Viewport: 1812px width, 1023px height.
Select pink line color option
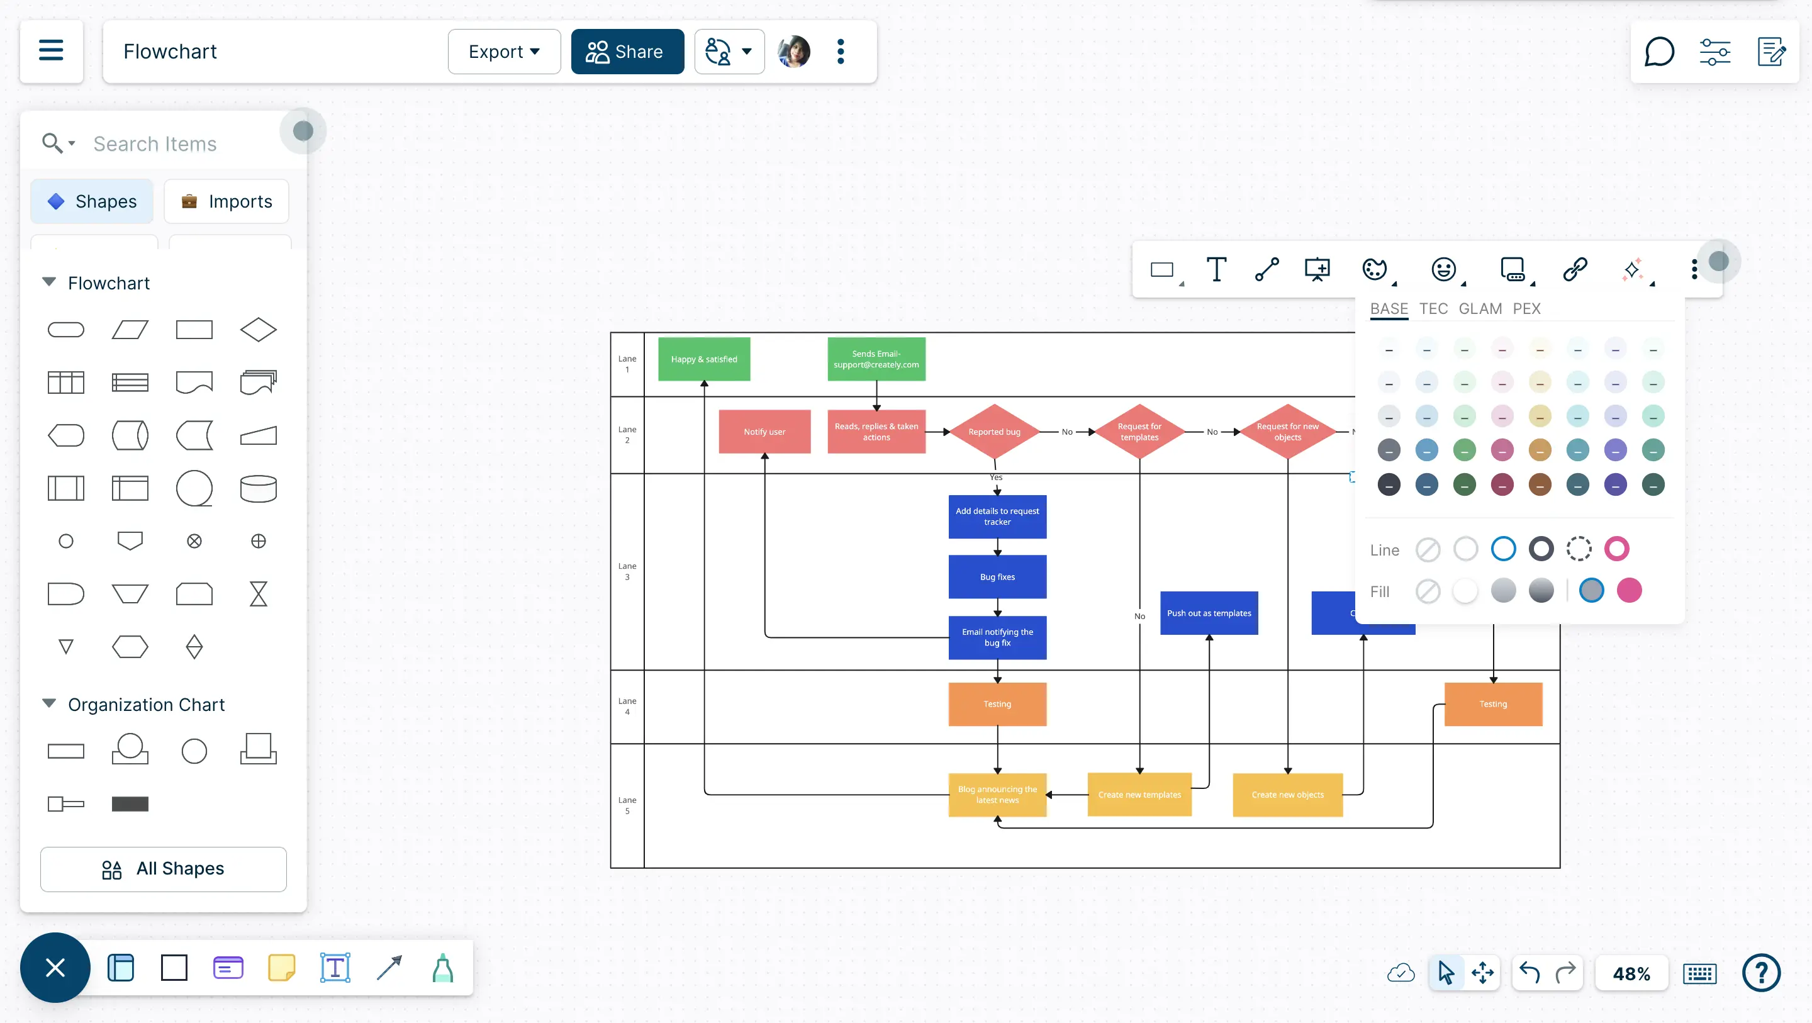[1616, 549]
